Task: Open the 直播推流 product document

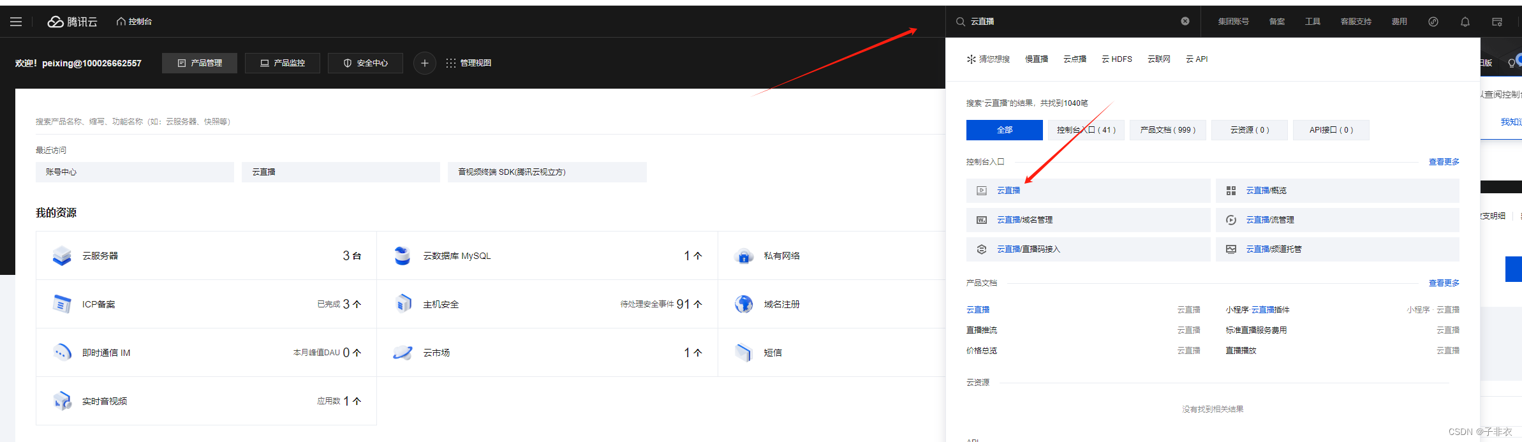Action: pos(982,330)
